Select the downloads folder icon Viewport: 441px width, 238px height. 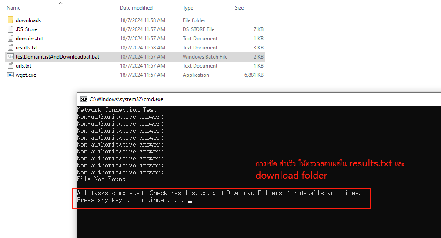pos(10,20)
